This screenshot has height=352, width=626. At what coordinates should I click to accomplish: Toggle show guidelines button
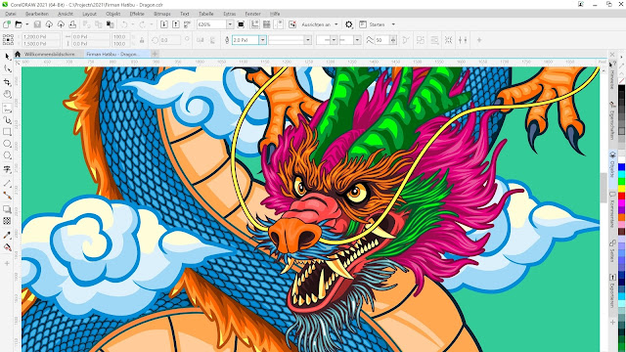pos(279,24)
